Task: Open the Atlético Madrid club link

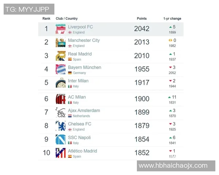Action: [82, 151]
